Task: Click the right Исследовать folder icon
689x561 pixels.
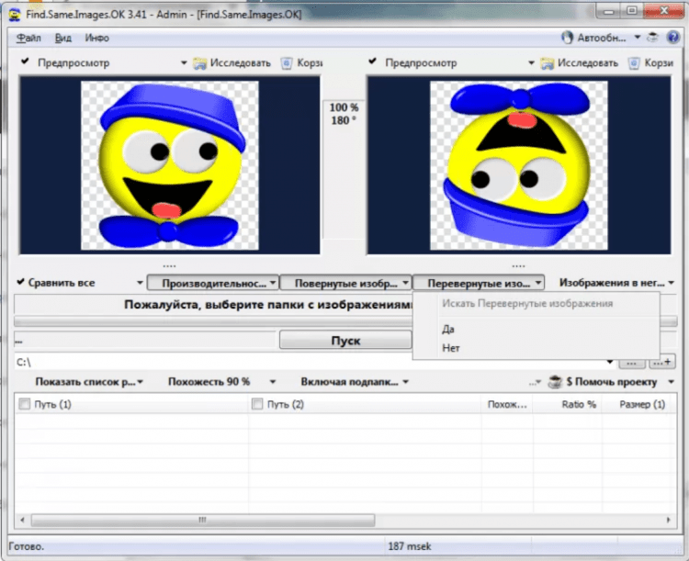Action: (x=548, y=63)
